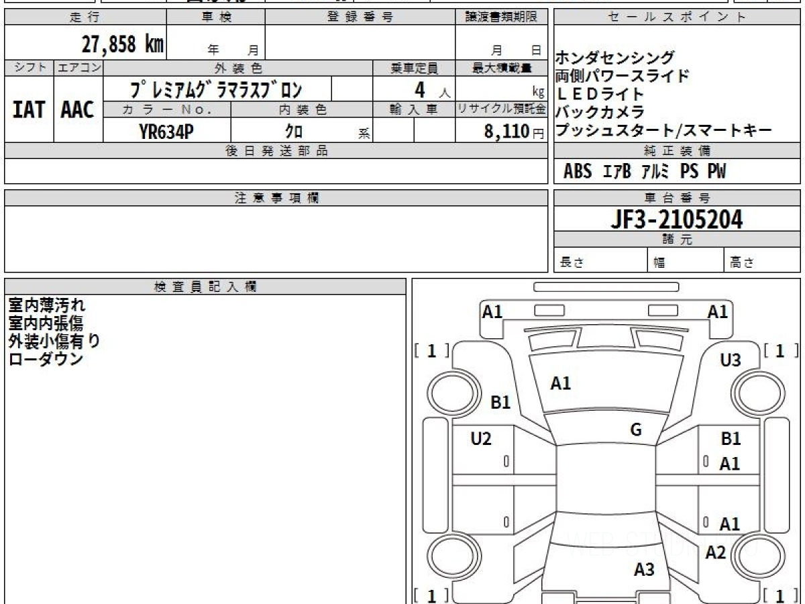805x604 pixels.
Task: Select the JF3-2105204 chassis number
Action: point(677,219)
